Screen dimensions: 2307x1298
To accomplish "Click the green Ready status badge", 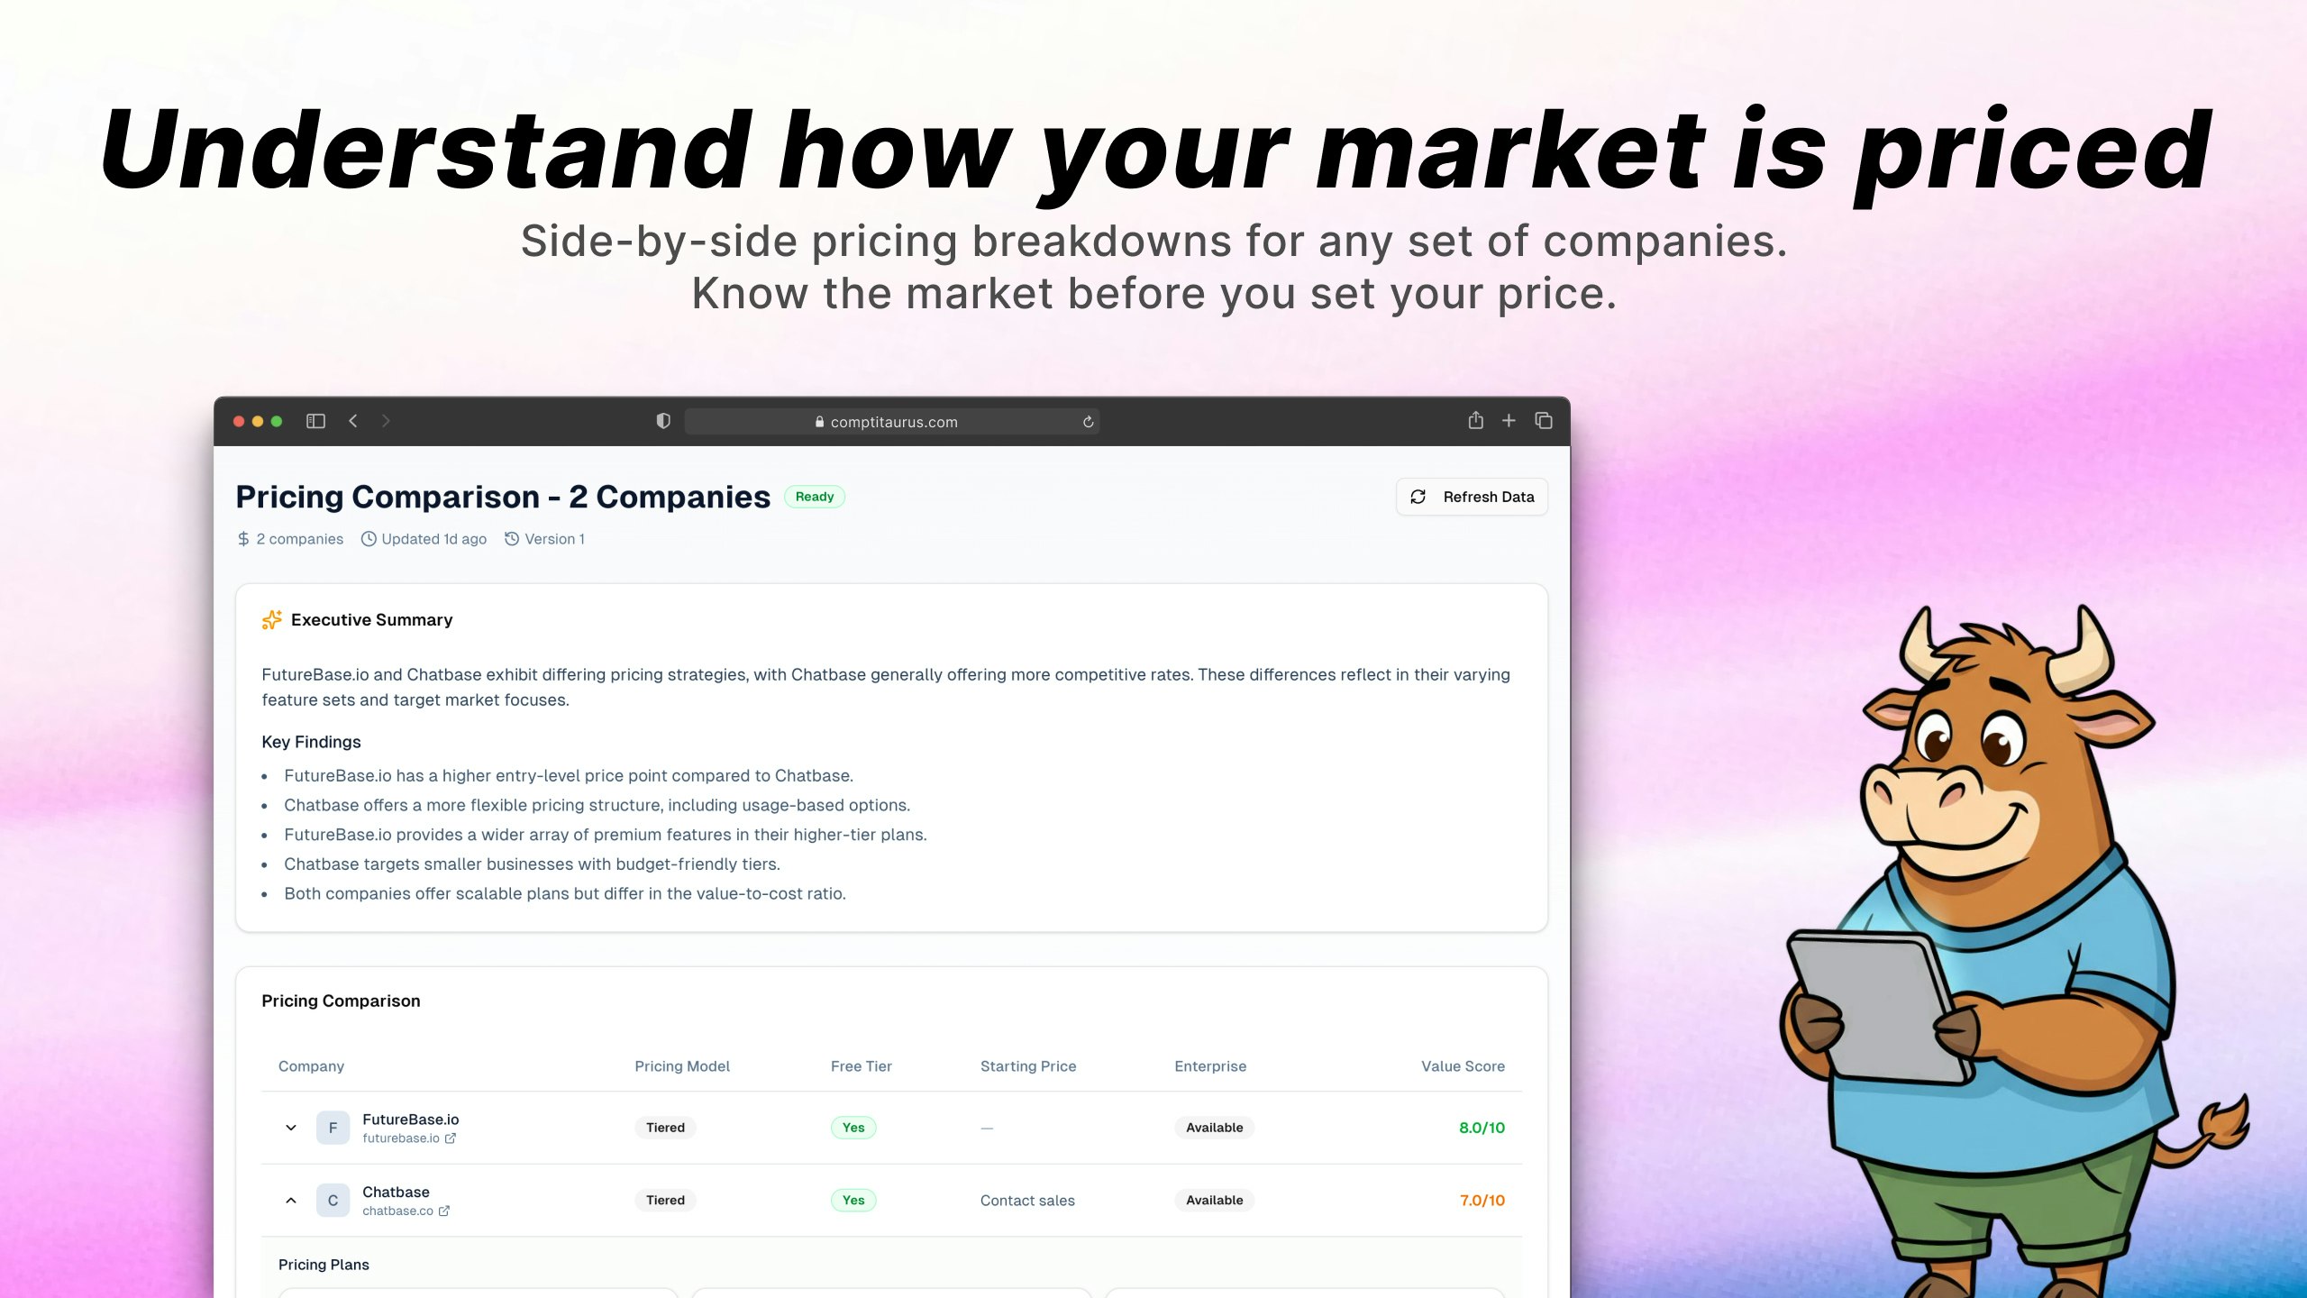I will tap(814, 497).
